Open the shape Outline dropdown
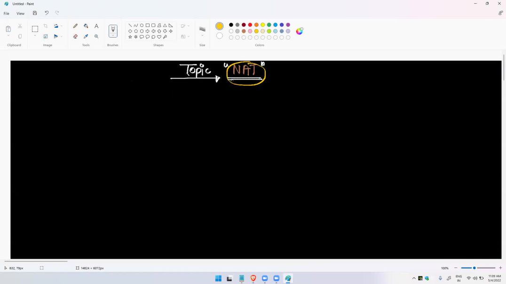The height and width of the screenshot is (284, 506). tap(185, 26)
